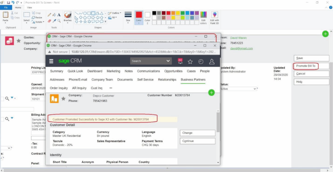
Task: Click green plus button beside Customer Number
Action: 211,93
